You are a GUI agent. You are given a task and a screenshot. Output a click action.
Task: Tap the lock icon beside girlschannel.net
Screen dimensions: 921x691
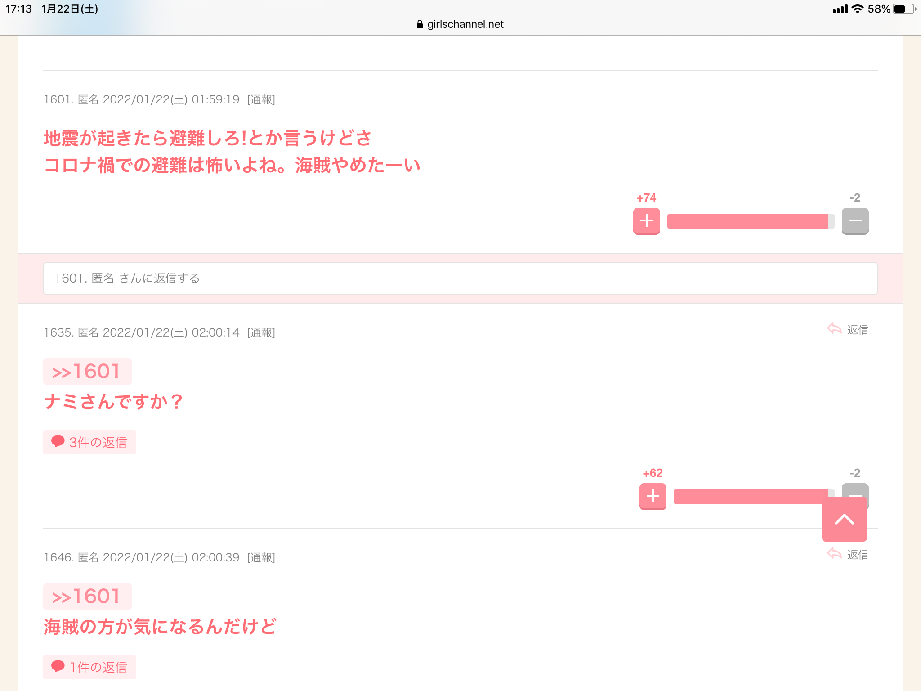click(420, 24)
